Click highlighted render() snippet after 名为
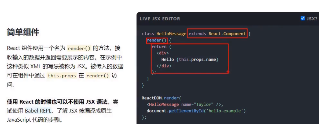 pos(79,48)
